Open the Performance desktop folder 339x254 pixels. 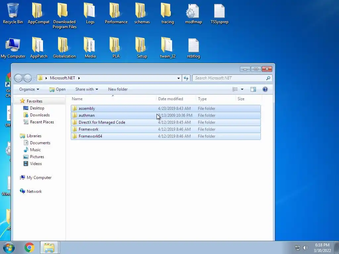(x=116, y=13)
